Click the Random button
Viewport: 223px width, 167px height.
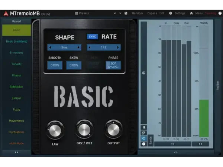(138, 13)
